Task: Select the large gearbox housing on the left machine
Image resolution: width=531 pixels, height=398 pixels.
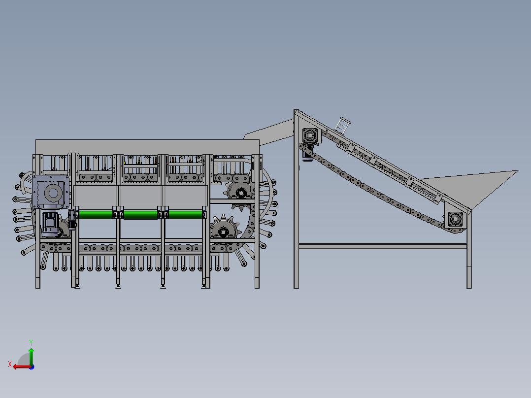Action: click(51, 192)
